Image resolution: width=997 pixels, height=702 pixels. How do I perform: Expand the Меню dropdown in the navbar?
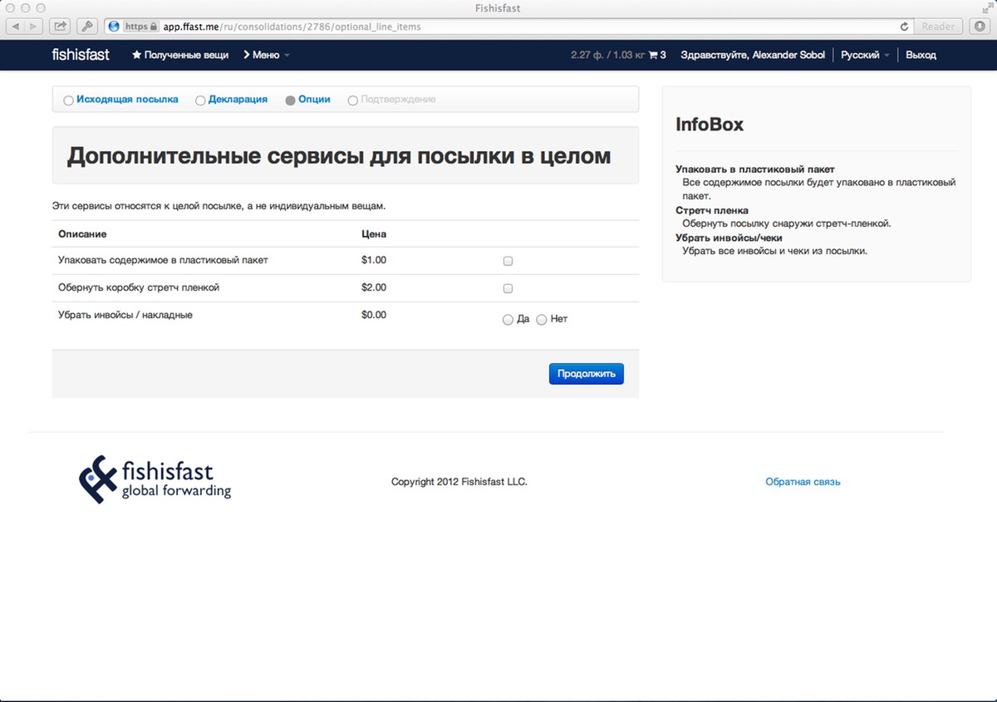(266, 55)
